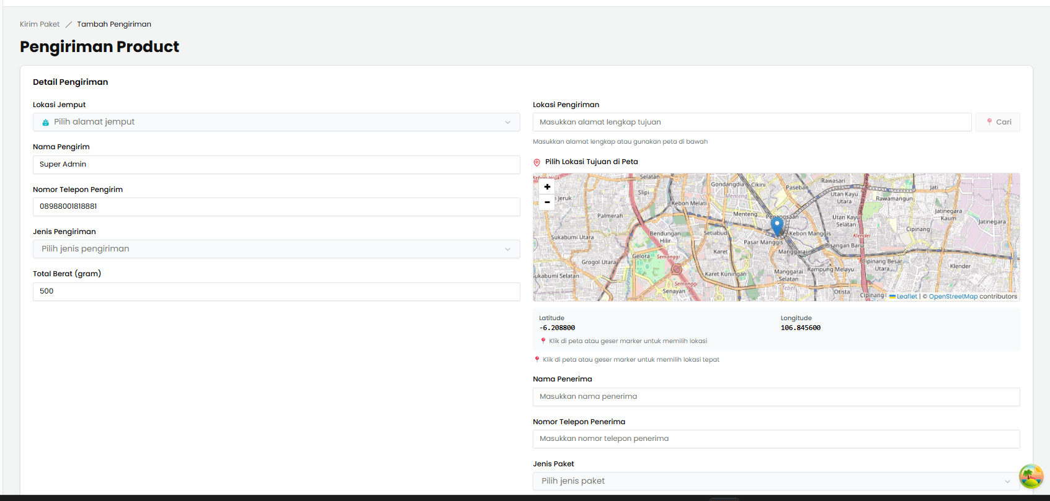This screenshot has height=501, width=1050.
Task: Focus the Nomor Telepon Pengirim field
Action: click(277, 207)
